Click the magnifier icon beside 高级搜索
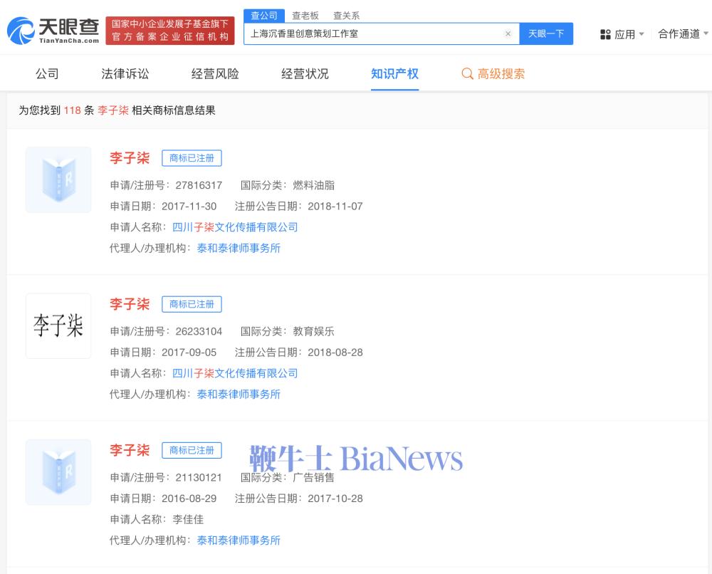The width and height of the screenshot is (712, 574). (x=468, y=73)
